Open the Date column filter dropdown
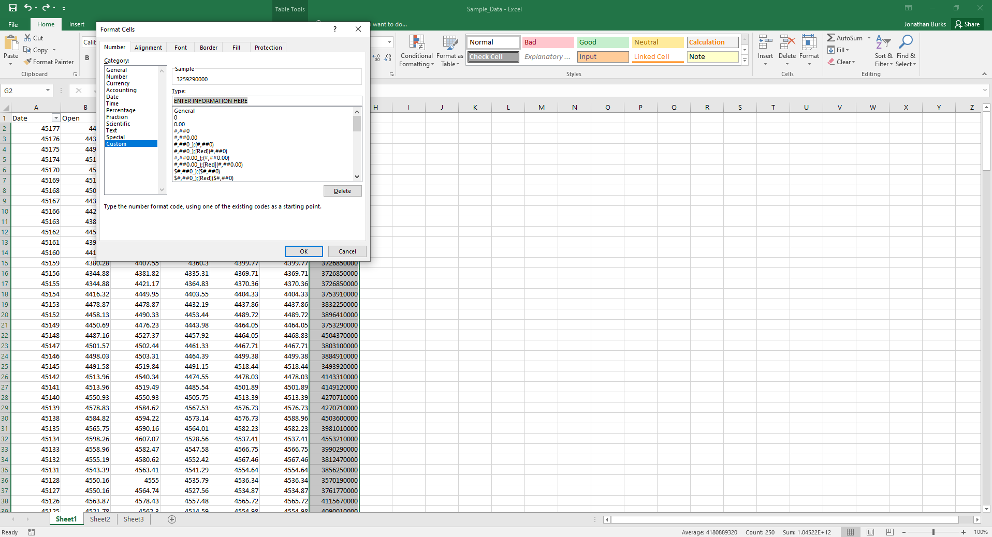 55,118
